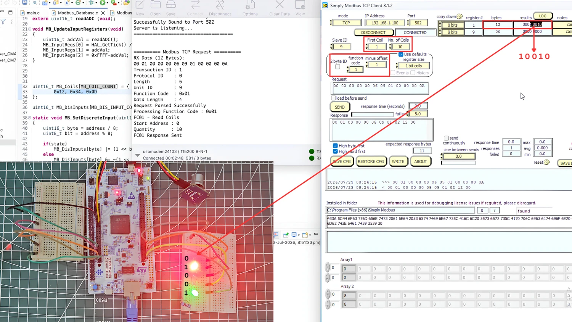572x322 pixels.
Task: Click the No. of Coils stepper arrows
Action: 389,47
